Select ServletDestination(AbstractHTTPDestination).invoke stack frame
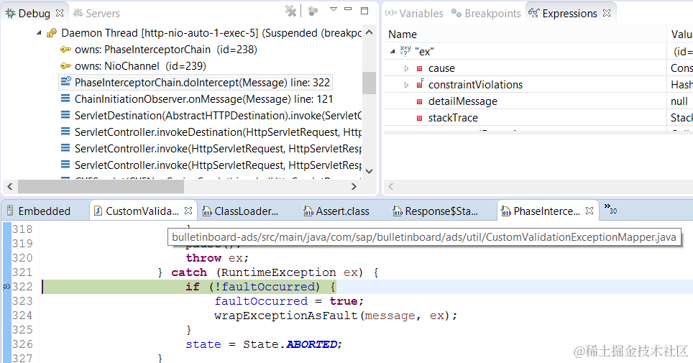This screenshot has height=363, width=693. tap(211, 116)
